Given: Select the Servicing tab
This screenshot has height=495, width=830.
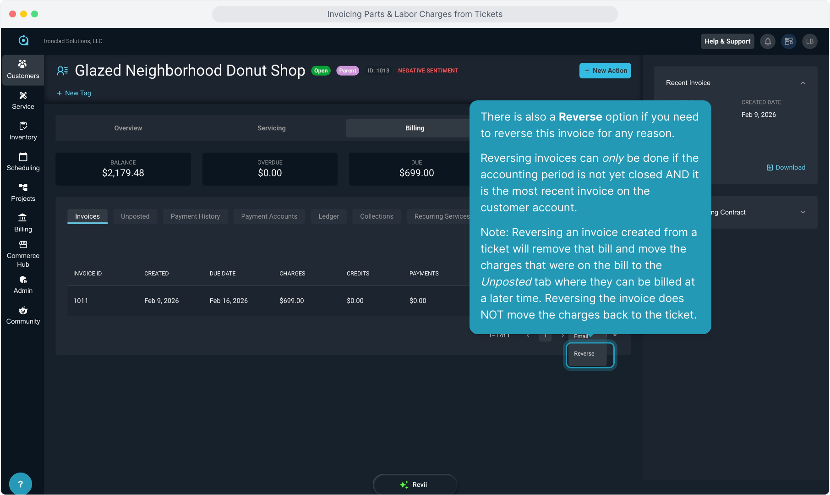Looking at the screenshot, I should 271,128.
